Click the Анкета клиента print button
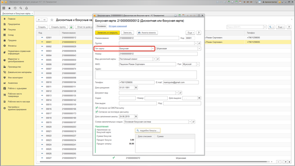 coord(147,33)
